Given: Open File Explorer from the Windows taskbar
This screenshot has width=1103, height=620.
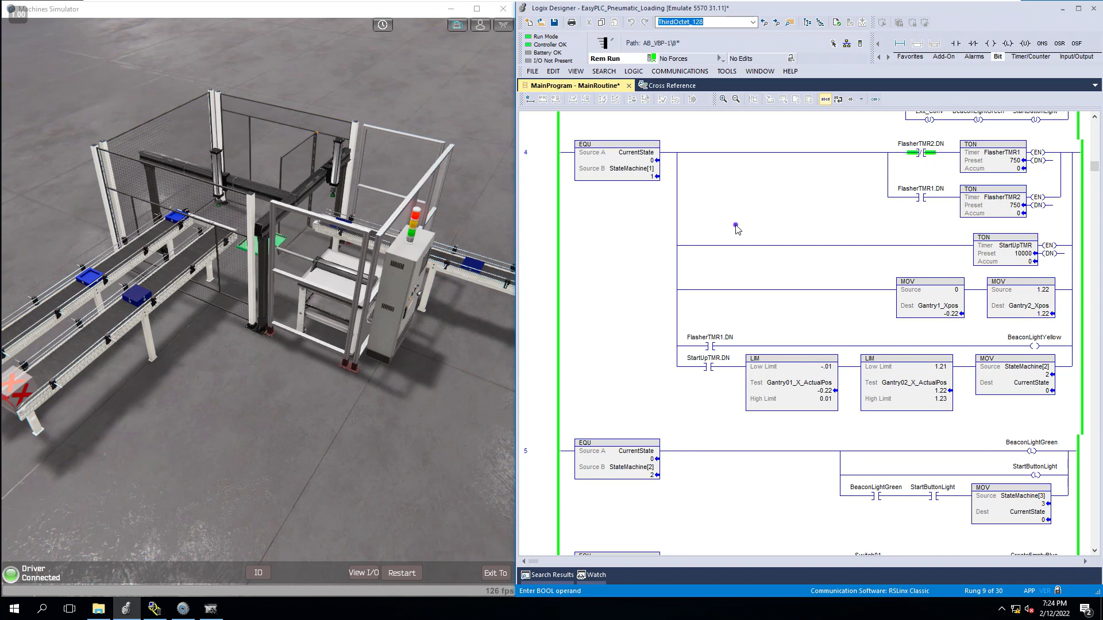Looking at the screenshot, I should [x=98, y=609].
